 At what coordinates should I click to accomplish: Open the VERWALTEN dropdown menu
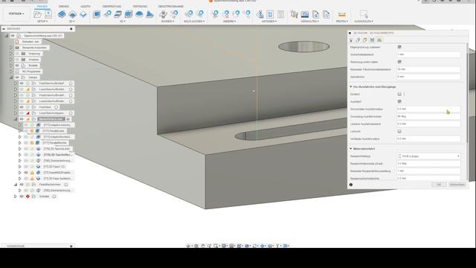pos(309,22)
